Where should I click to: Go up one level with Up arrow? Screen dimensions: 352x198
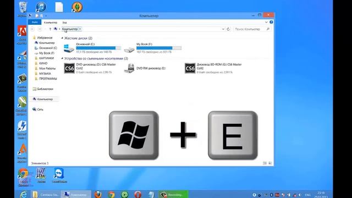click(50, 29)
